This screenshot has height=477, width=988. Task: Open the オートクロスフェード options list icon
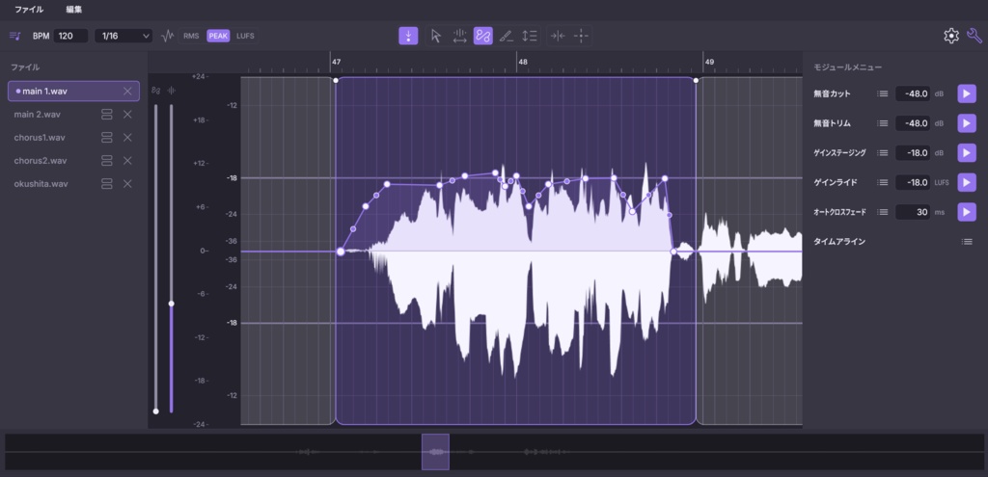coord(883,212)
